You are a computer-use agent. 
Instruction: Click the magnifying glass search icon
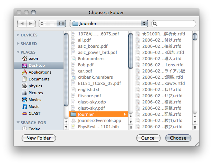(155, 24)
